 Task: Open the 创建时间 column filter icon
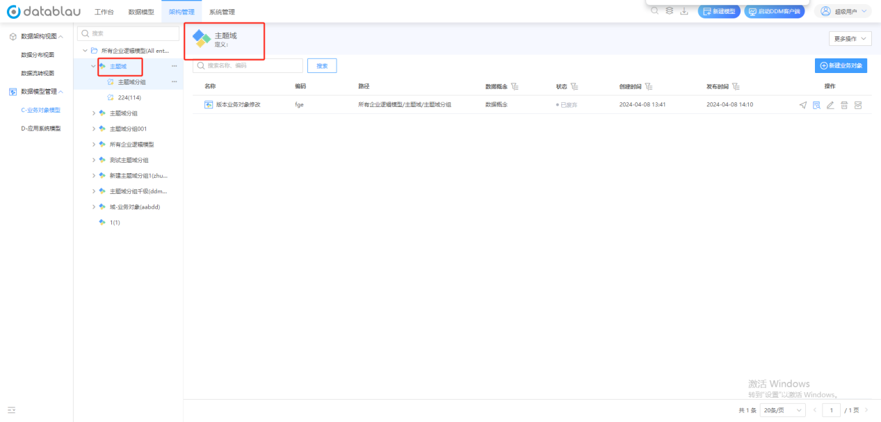click(649, 86)
